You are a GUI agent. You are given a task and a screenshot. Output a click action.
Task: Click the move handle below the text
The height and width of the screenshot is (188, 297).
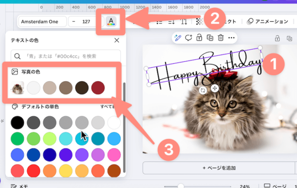pyautogui.click(x=215, y=88)
